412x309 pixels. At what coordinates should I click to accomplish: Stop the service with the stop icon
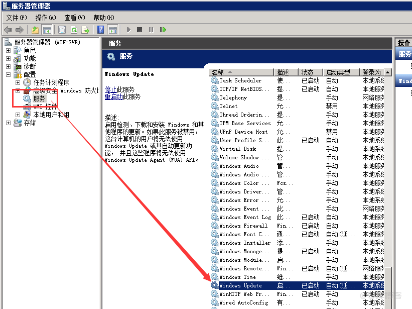139,29
